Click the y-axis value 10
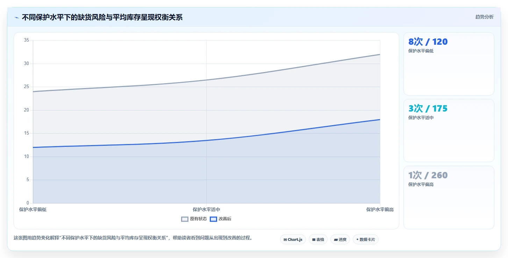 point(27,157)
